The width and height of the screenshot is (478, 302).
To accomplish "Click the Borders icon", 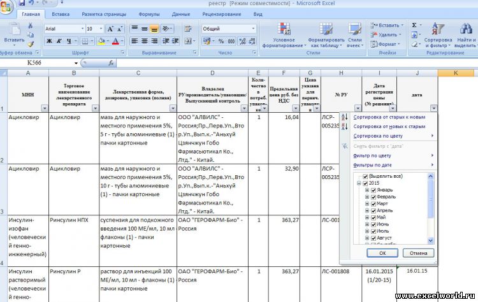I will tap(85, 41).
